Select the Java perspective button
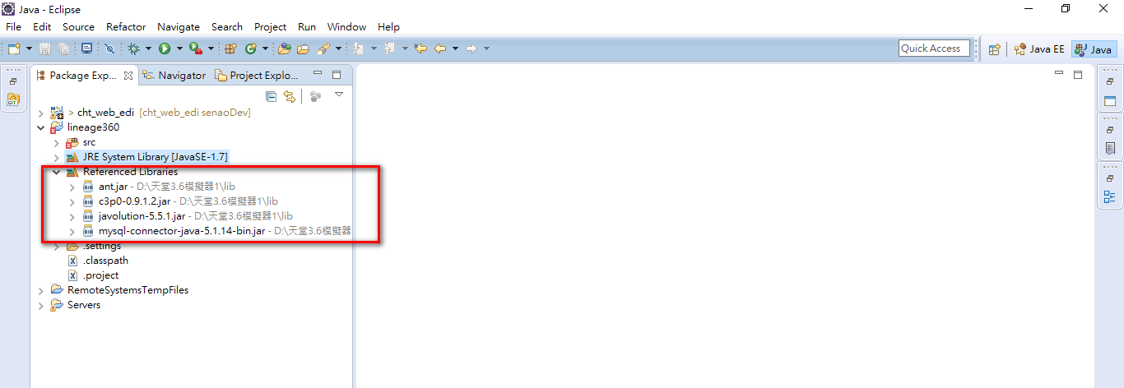 click(1094, 49)
